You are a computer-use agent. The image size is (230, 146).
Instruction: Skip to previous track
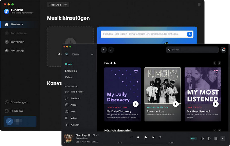pyautogui.click(x=138, y=137)
